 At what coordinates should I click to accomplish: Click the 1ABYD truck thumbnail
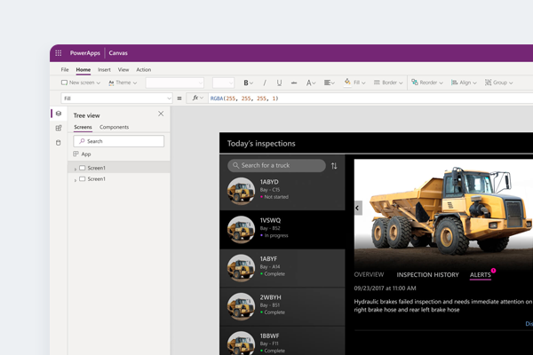point(241,191)
